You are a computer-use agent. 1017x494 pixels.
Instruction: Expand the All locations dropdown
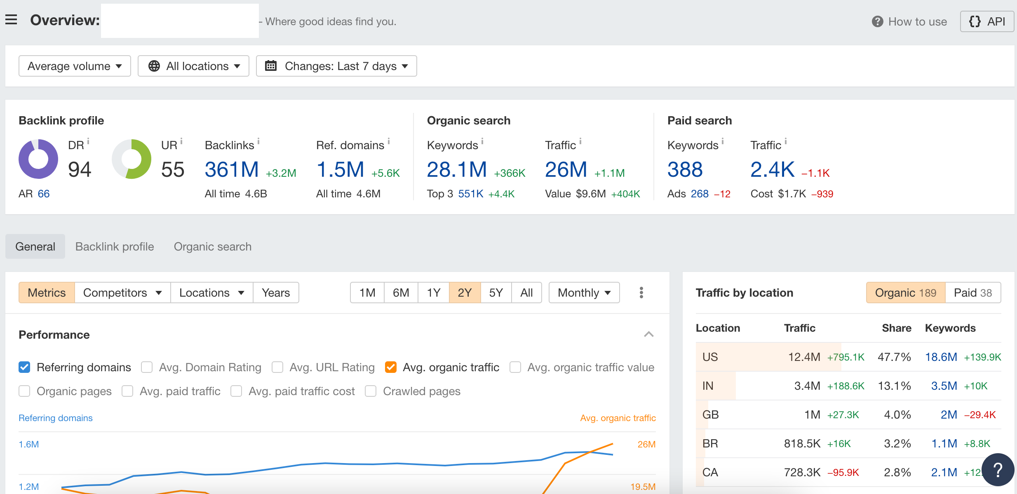coord(193,66)
